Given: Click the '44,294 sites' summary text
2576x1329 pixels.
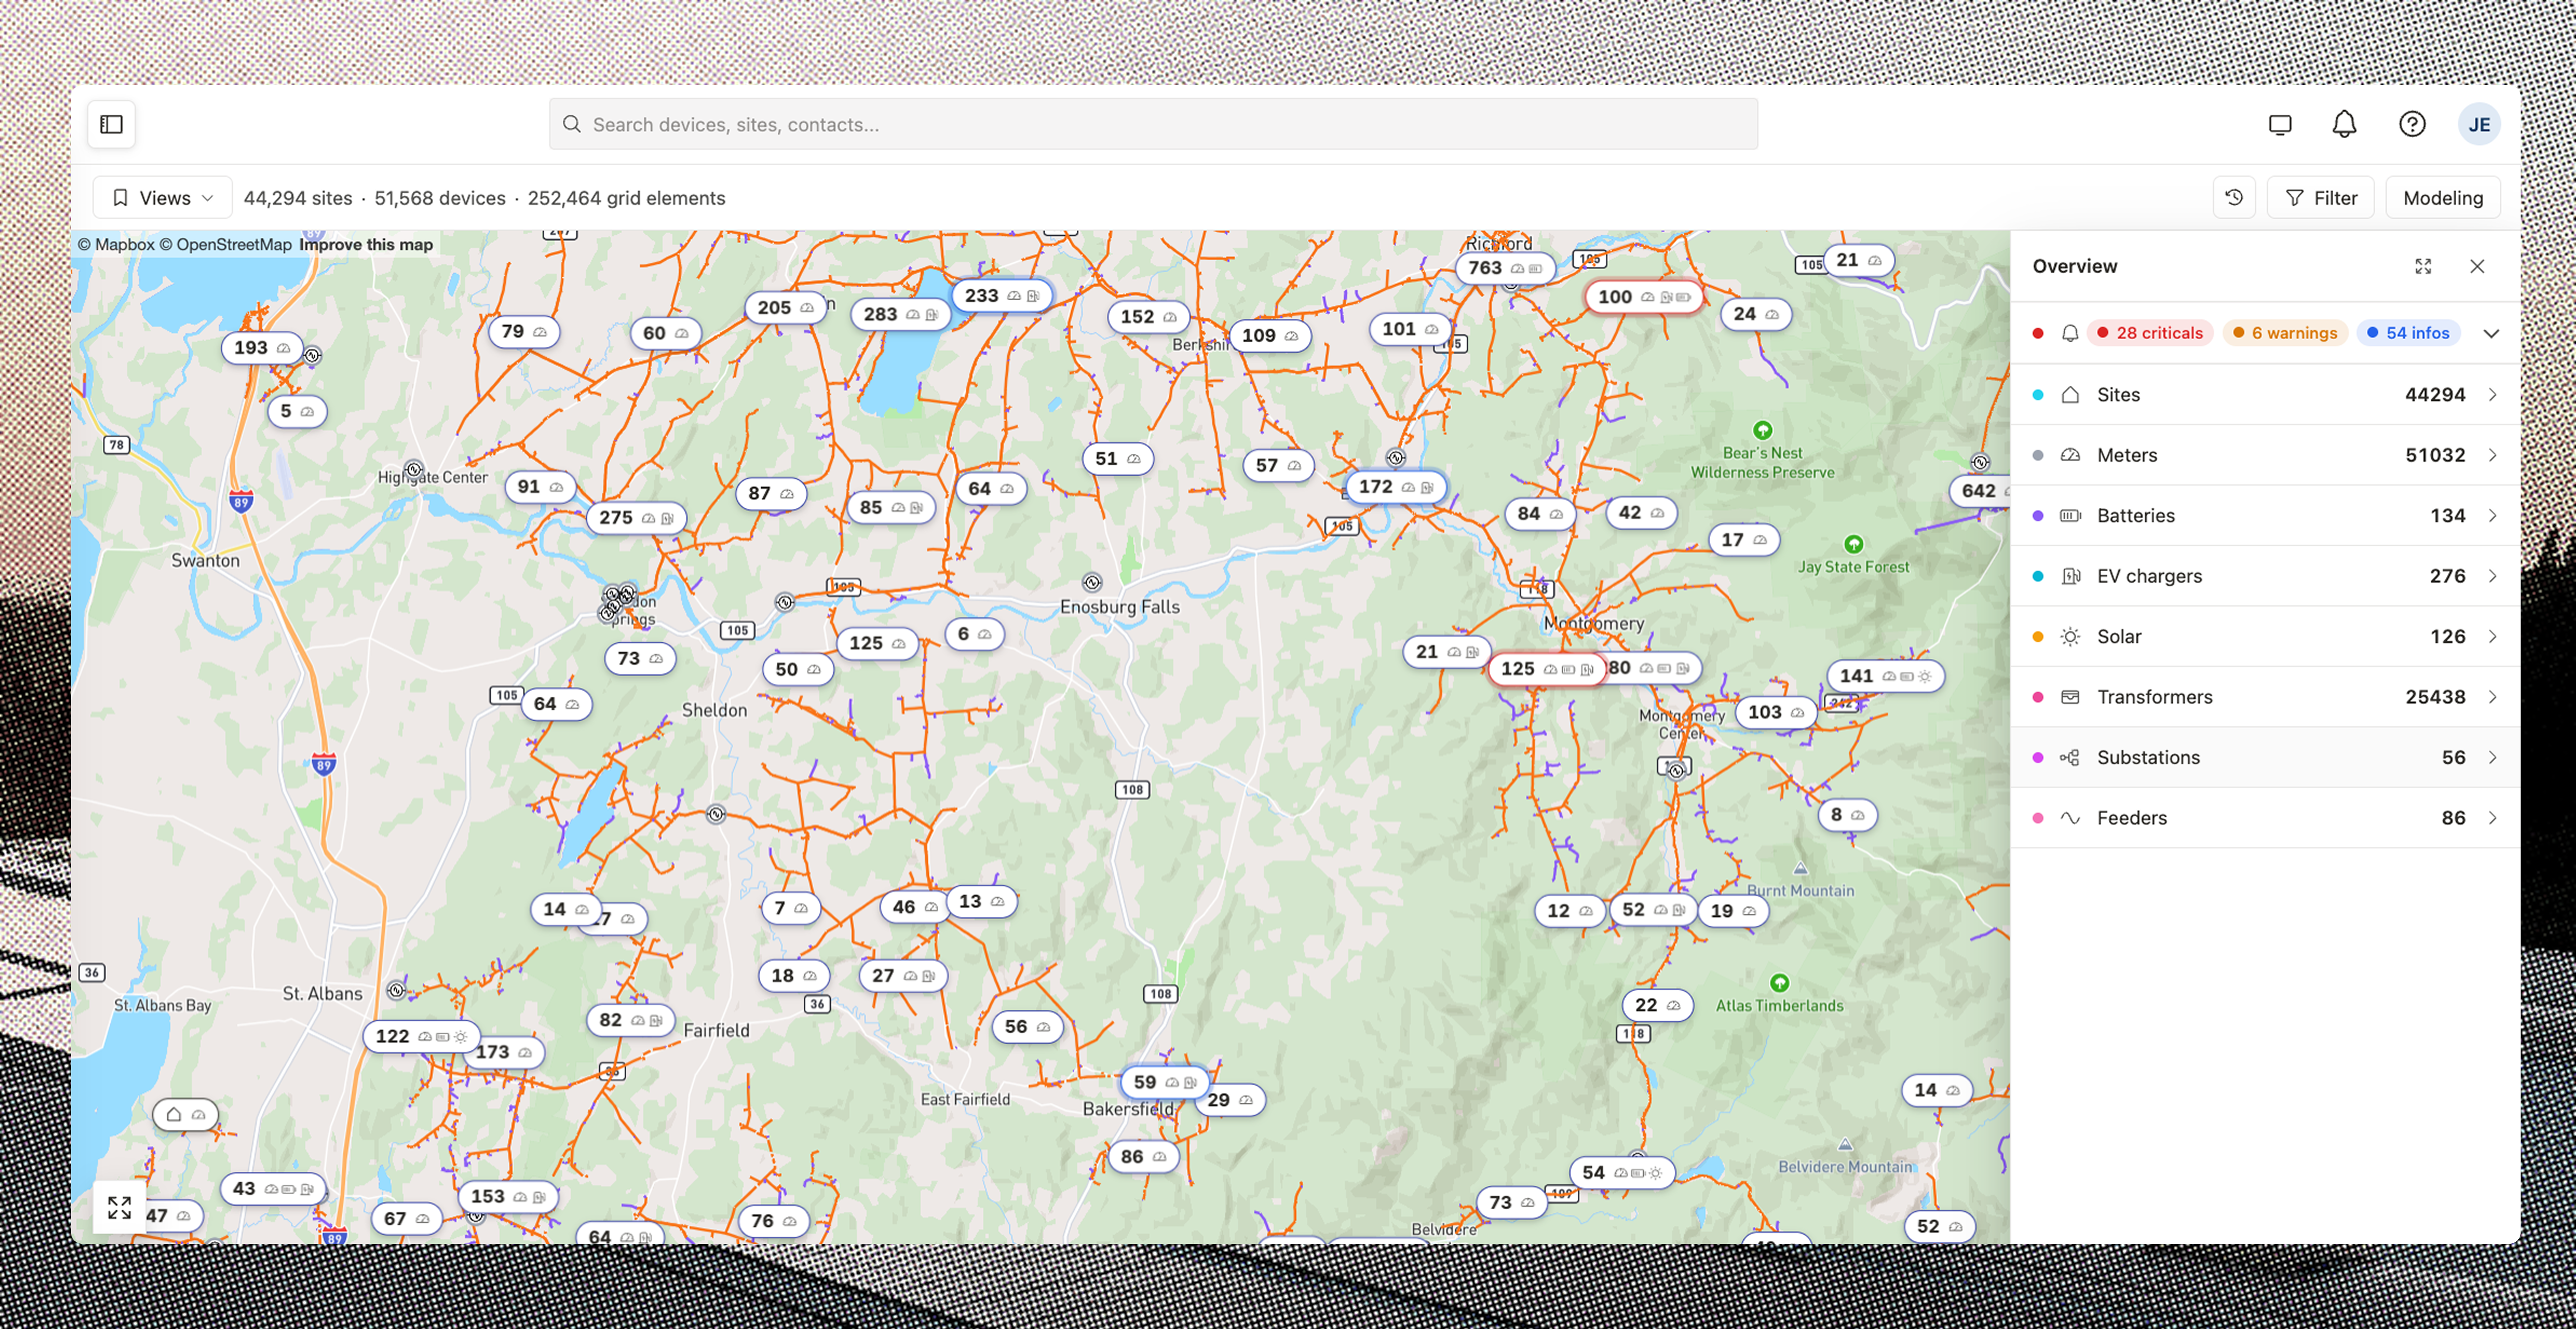Looking at the screenshot, I should tap(298, 198).
